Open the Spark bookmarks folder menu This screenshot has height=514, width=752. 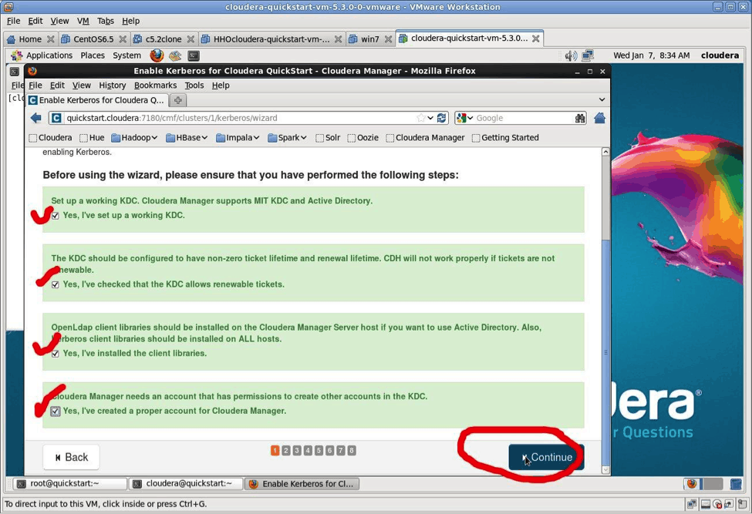click(x=287, y=138)
